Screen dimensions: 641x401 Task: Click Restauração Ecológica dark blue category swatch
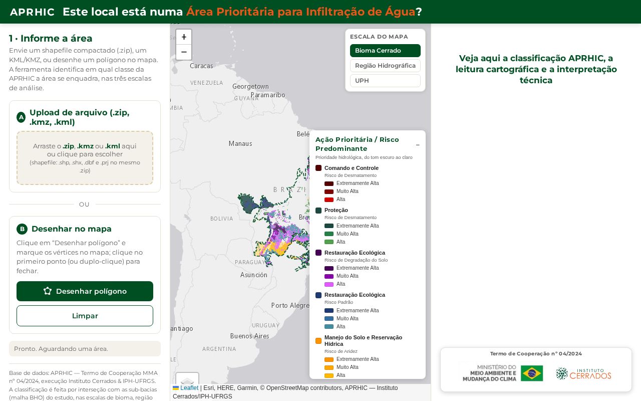click(x=318, y=295)
